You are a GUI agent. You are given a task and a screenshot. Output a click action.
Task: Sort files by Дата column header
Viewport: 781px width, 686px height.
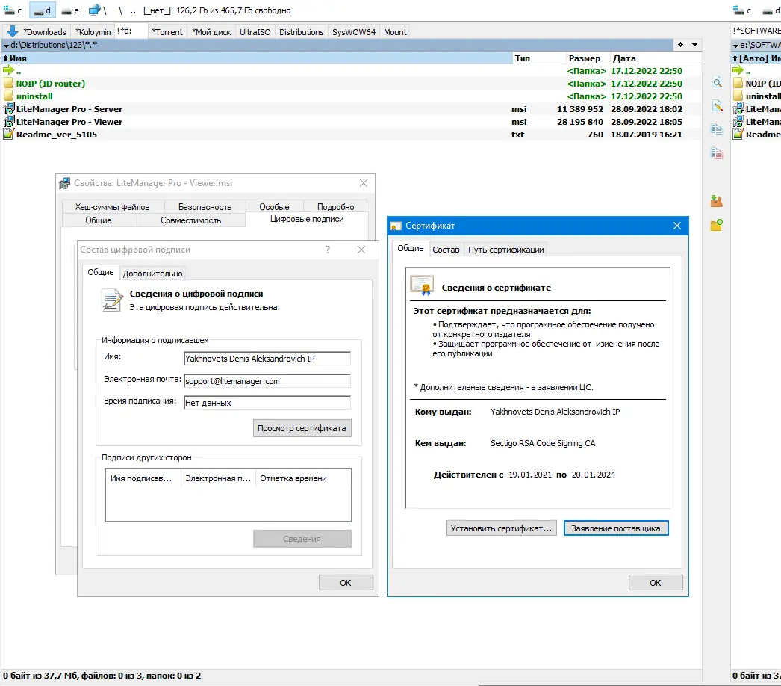tap(656, 58)
